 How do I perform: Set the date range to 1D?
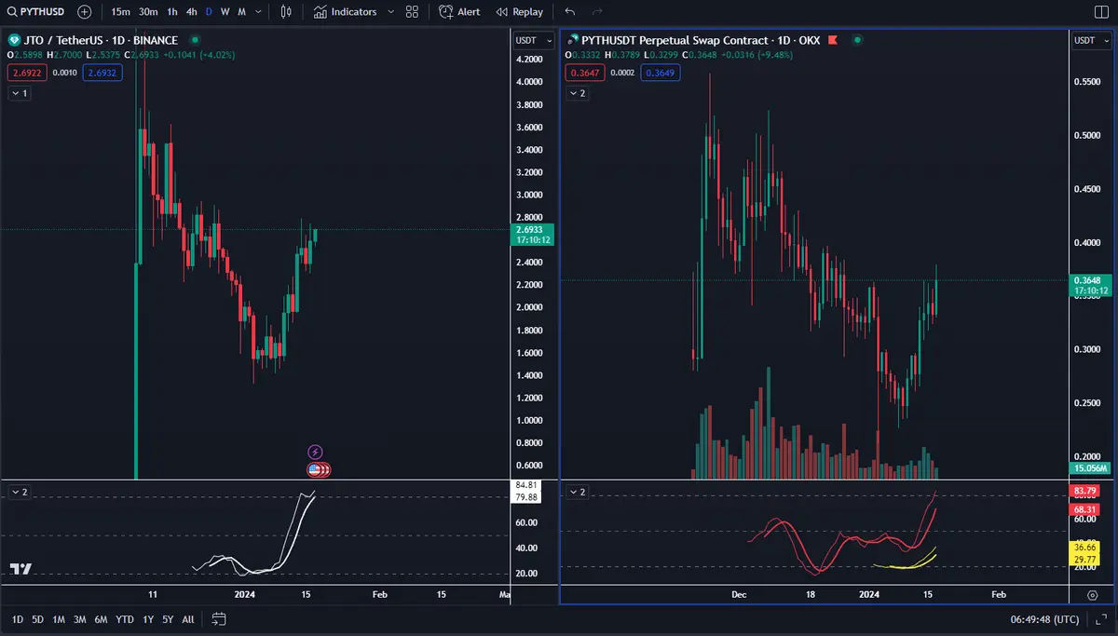[18, 618]
